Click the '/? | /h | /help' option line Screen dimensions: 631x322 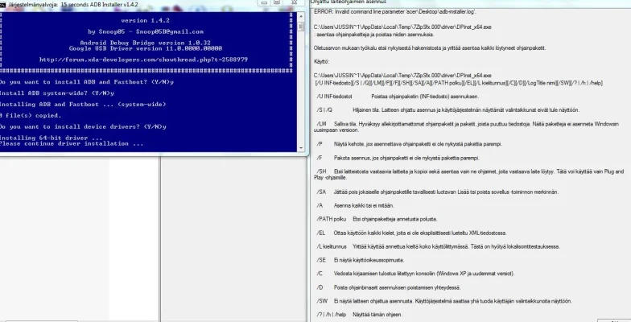click(358, 313)
